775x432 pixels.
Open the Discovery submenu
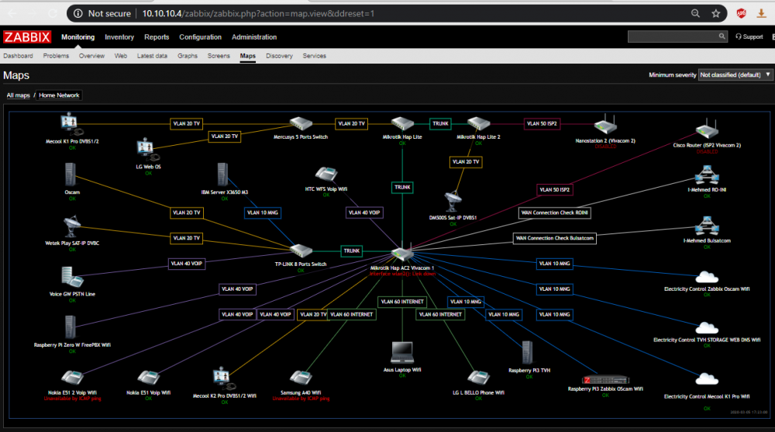coord(279,56)
